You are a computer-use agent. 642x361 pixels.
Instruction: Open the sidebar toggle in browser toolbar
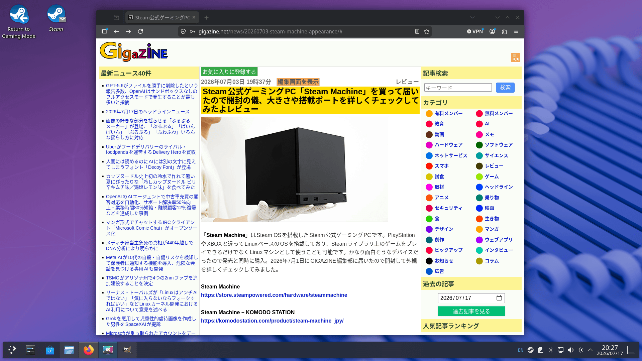[104, 31]
